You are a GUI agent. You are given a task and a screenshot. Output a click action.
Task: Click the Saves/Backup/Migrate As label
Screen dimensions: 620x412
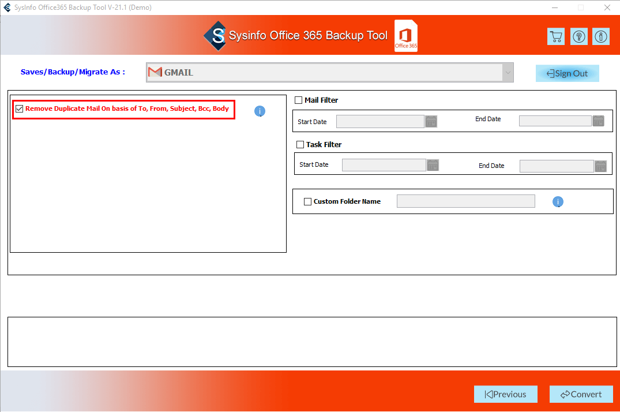point(73,72)
